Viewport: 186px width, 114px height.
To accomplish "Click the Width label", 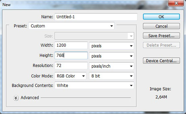I will tap(47, 45).
